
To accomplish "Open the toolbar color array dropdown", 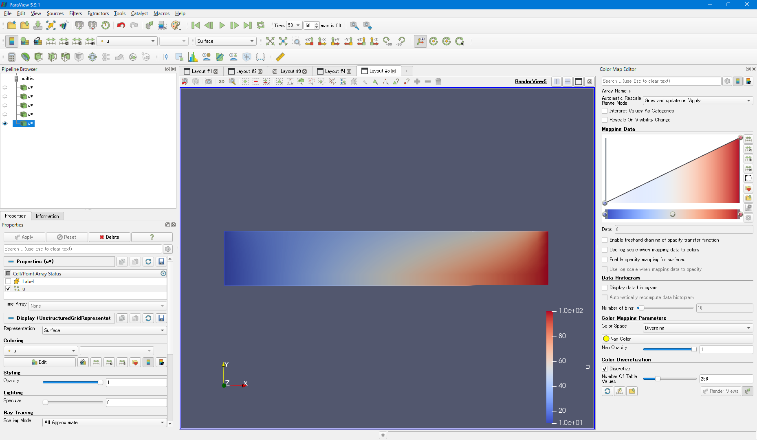I will [127, 41].
